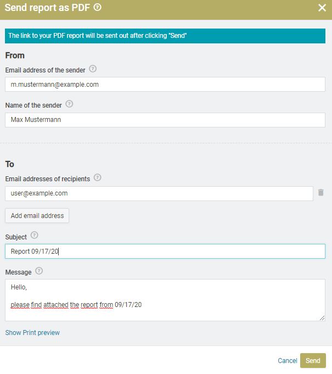Viewport: 332px width, 374px height.
Task: Click help icon beside Email address of the sender
Action: pyautogui.click(x=93, y=69)
